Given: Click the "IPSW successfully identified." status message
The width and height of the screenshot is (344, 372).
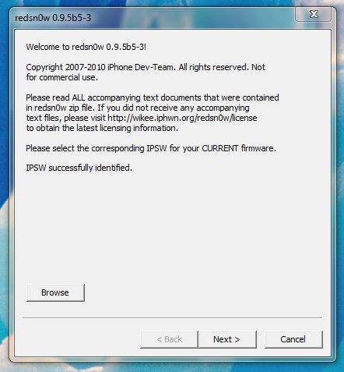Looking at the screenshot, I should point(79,168).
